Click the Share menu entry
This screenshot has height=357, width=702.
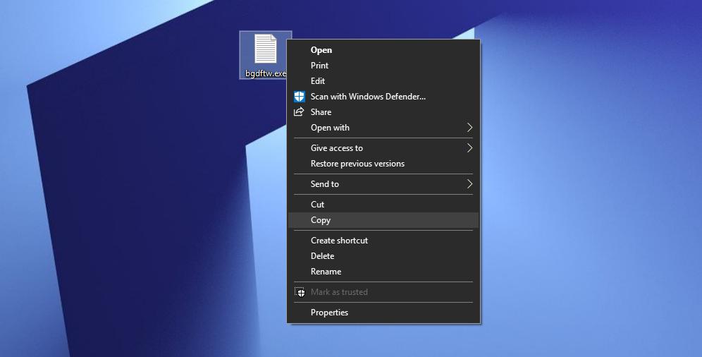point(383,112)
